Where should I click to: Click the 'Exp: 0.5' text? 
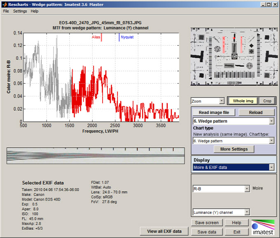[30, 204]
